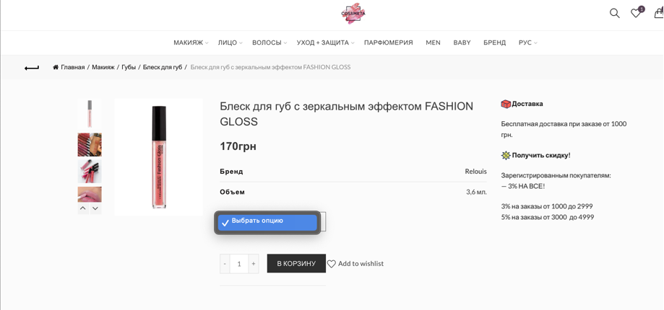Go to Главная breadcrumb link

pos(73,67)
